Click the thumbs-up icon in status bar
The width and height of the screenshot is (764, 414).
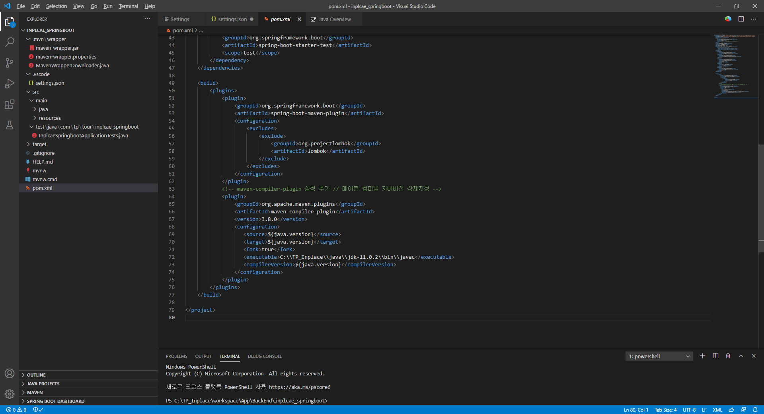tap(731, 410)
